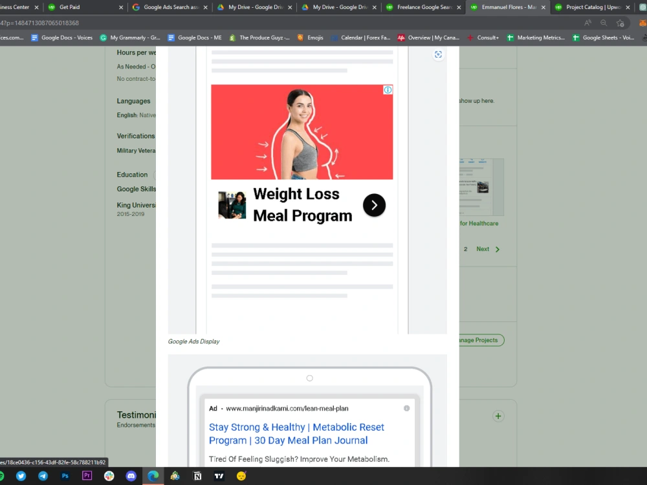647x485 pixels.
Task: Open the Calendar | Forex Factory bookmark
Action: (x=360, y=38)
